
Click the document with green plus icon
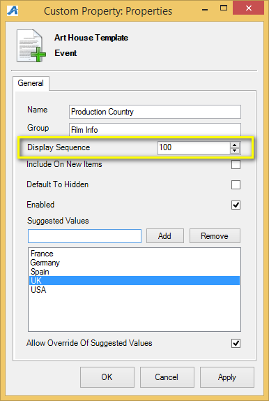coord(31,45)
